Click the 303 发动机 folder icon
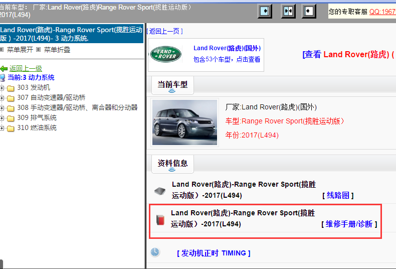Screen dimensions: 396x269 point(11,88)
